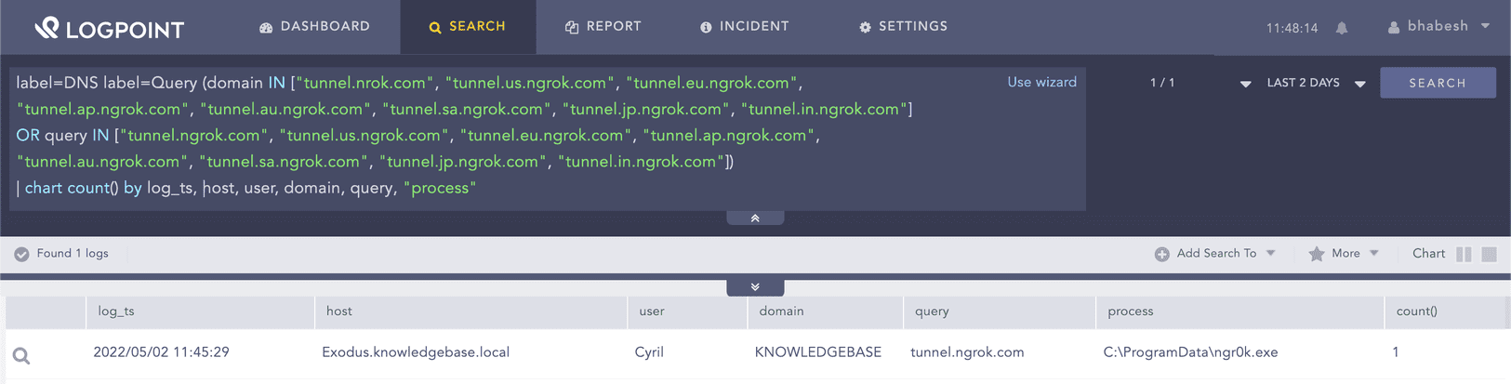This screenshot has width=1511, height=384.
Task: Go to the Dashboard tab
Action: (x=314, y=27)
